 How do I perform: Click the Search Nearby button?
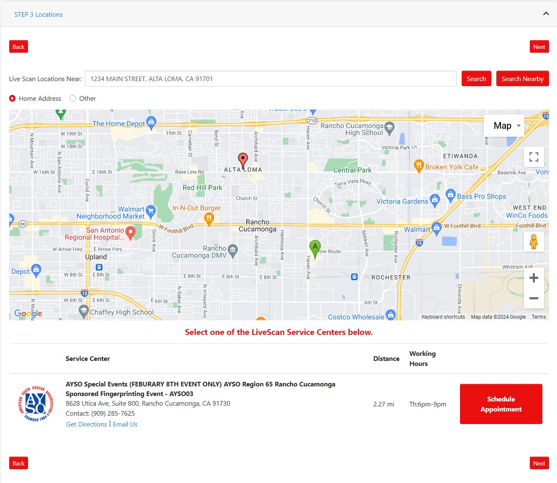coord(522,79)
